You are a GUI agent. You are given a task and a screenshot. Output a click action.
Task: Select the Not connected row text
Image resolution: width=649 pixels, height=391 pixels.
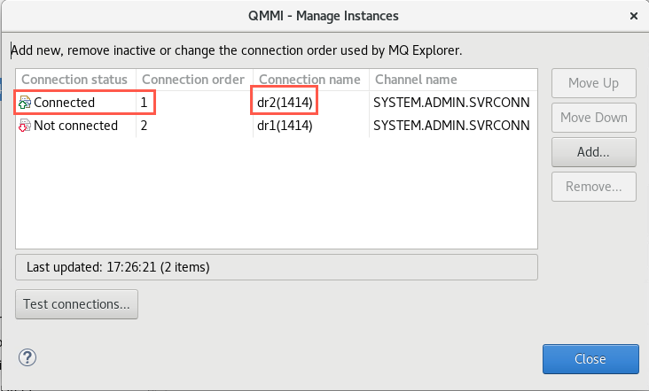[75, 126]
